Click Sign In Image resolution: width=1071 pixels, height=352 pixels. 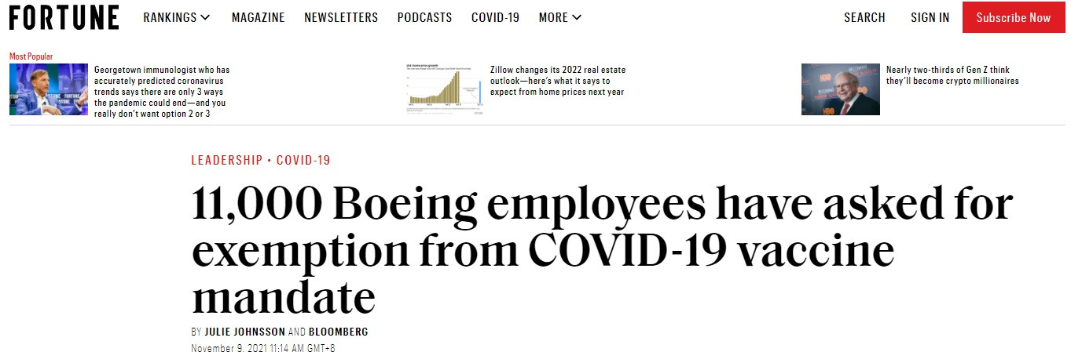930,17
